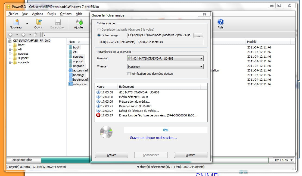Select the Fichier image radio button
This screenshot has width=302, height=176.
tap(99, 35)
